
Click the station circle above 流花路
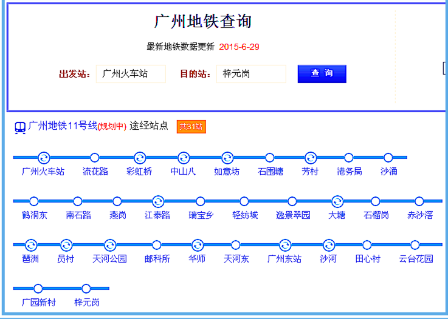(x=95, y=157)
